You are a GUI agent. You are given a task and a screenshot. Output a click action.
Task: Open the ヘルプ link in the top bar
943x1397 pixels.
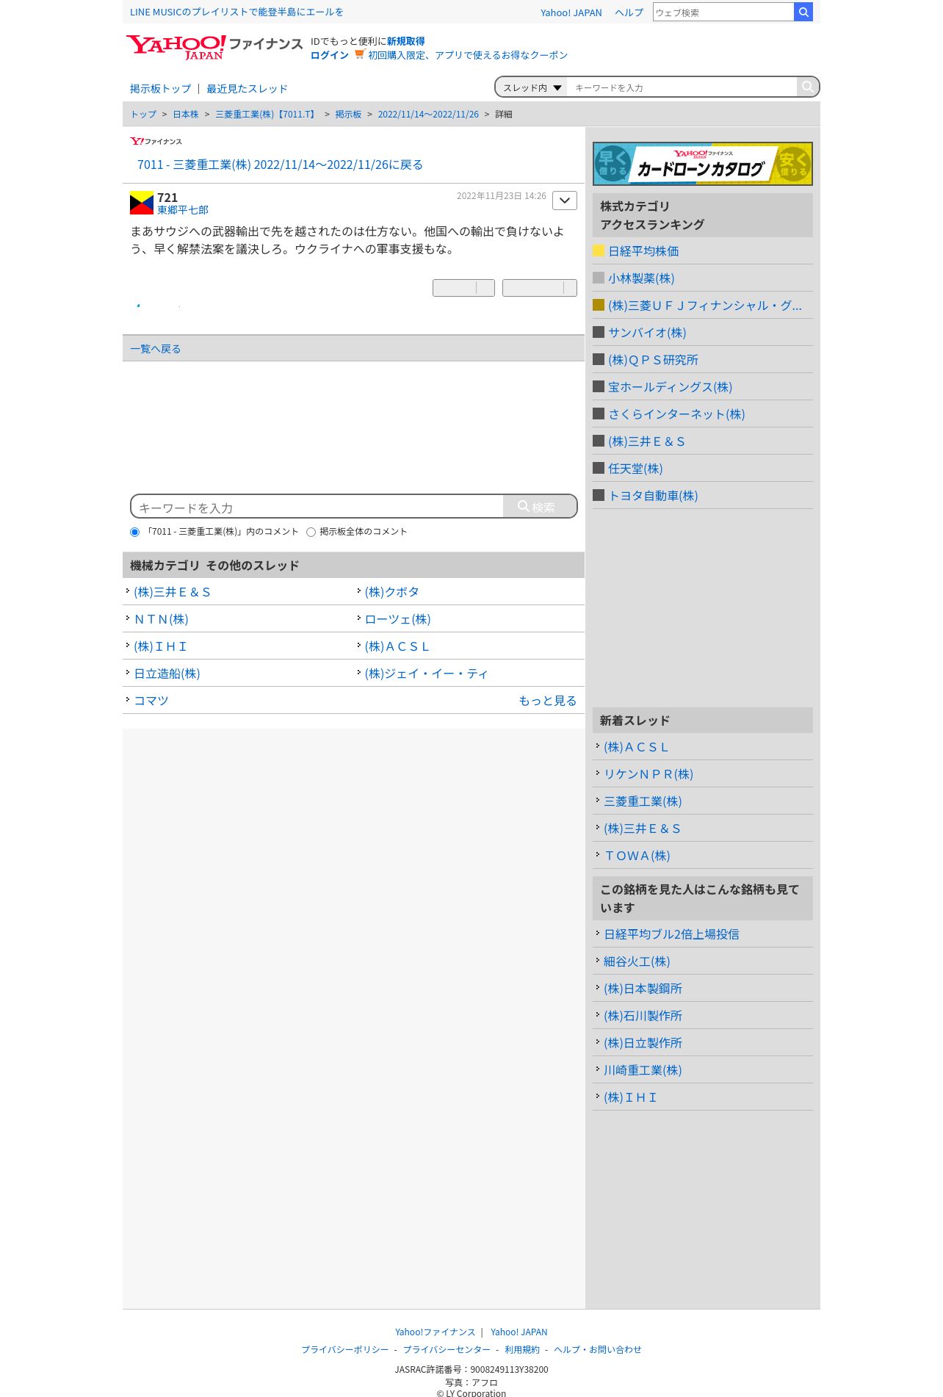point(629,12)
